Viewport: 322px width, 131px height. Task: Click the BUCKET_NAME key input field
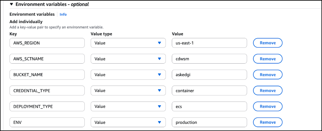[x=47, y=75]
